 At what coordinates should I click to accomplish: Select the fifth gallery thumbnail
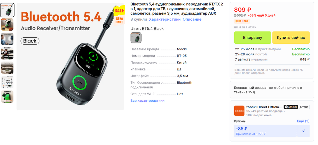coord(7,68)
